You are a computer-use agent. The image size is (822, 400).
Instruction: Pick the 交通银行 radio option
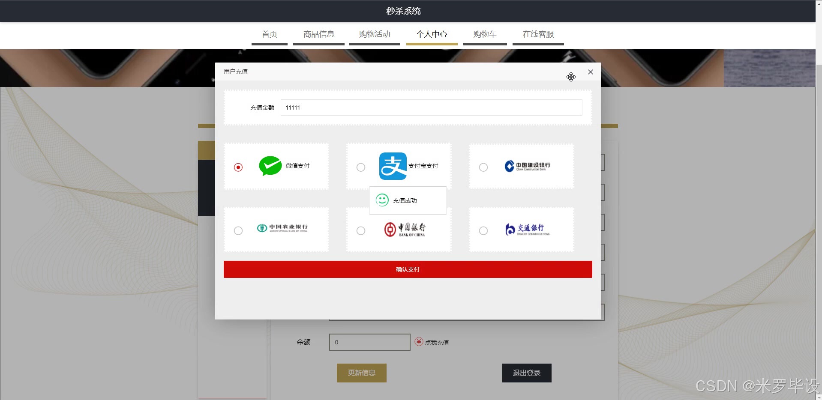(x=483, y=230)
